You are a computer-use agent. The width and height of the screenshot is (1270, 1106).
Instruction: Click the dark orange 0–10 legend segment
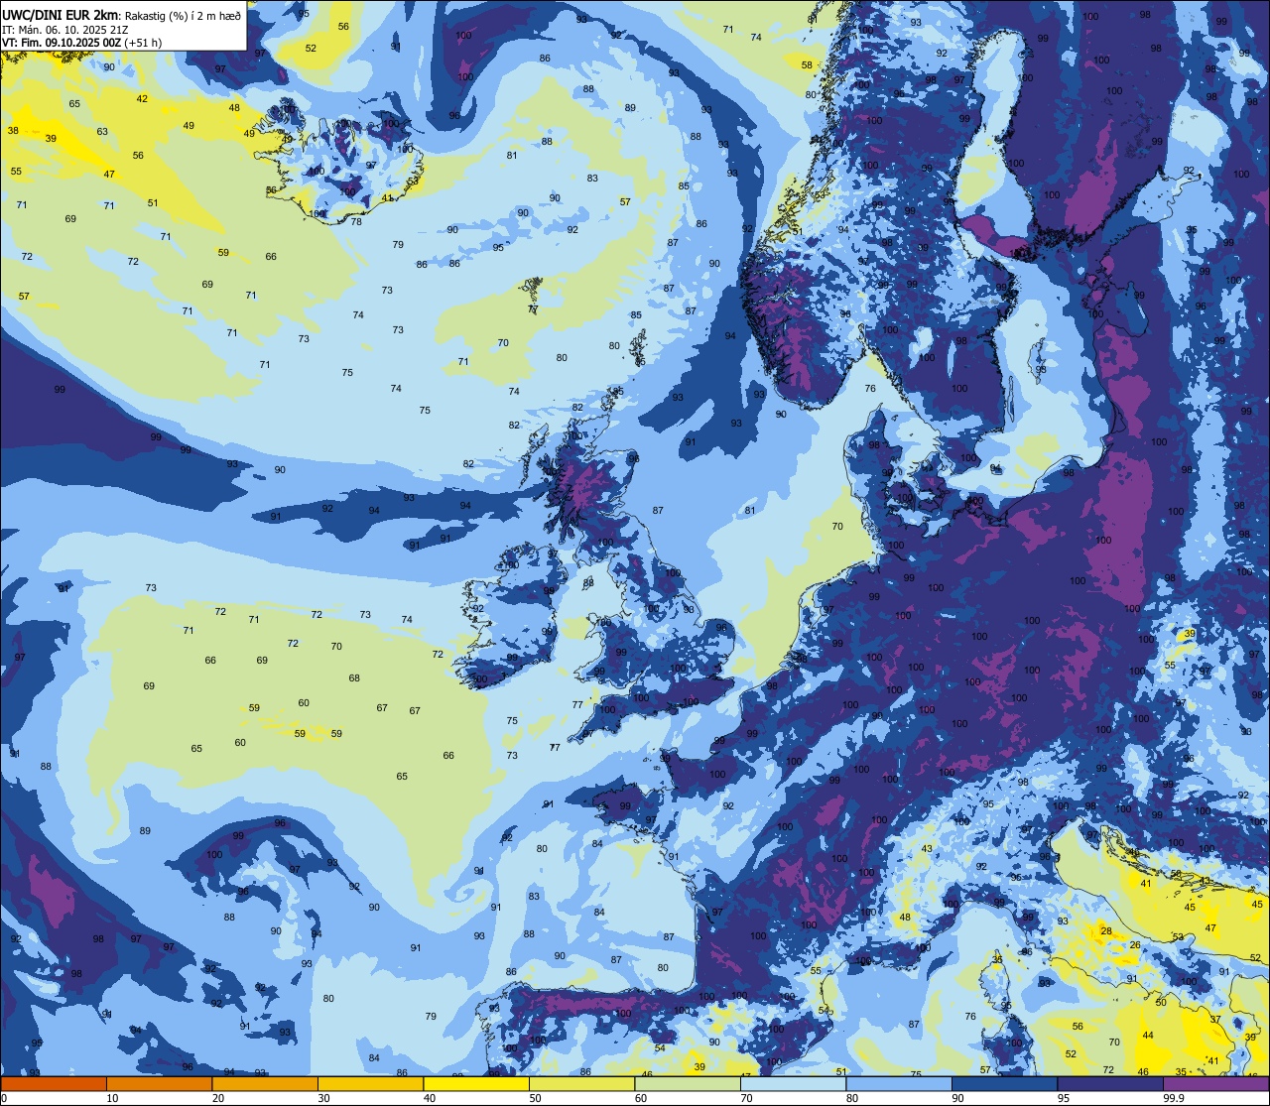pos(54,1083)
